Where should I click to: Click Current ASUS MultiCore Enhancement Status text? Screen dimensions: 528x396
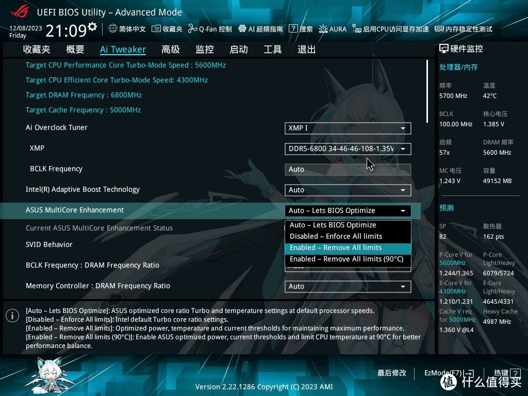[x=99, y=228]
